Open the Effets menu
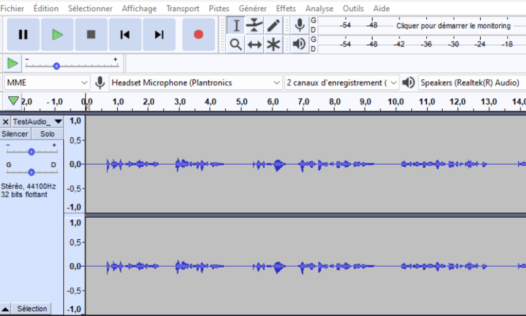 (x=286, y=8)
